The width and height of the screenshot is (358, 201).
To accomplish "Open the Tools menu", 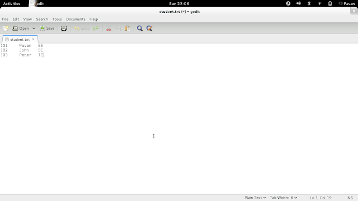I will click(x=57, y=19).
